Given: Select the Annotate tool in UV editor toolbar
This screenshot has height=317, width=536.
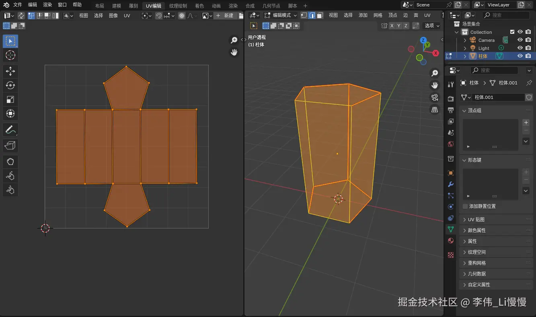Looking at the screenshot, I should [x=10, y=130].
